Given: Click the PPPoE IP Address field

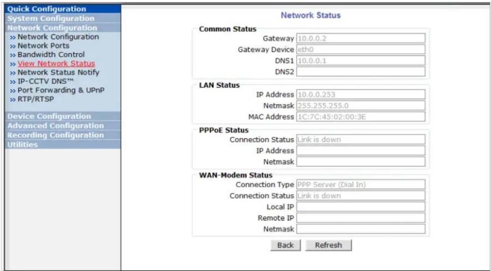Looking at the screenshot, I should pyautogui.click(x=361, y=151).
